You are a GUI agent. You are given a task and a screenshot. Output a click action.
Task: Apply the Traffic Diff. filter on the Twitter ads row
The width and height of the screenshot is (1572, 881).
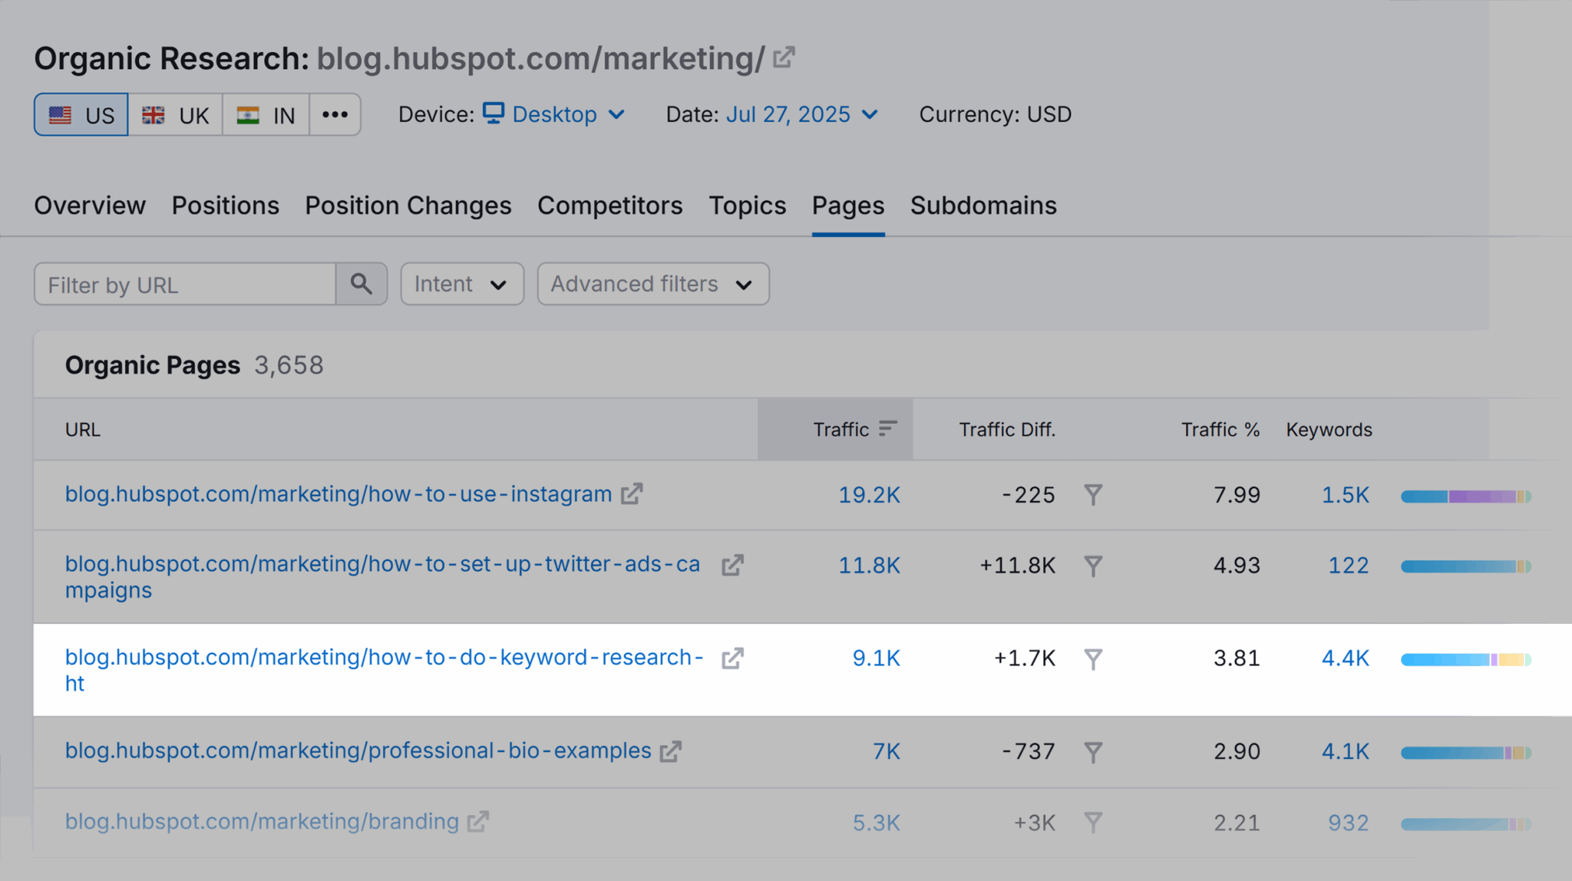1093,566
